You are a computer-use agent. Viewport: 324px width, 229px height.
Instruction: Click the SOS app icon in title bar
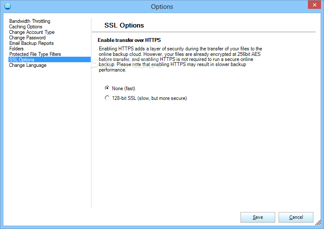(x=8, y=6)
